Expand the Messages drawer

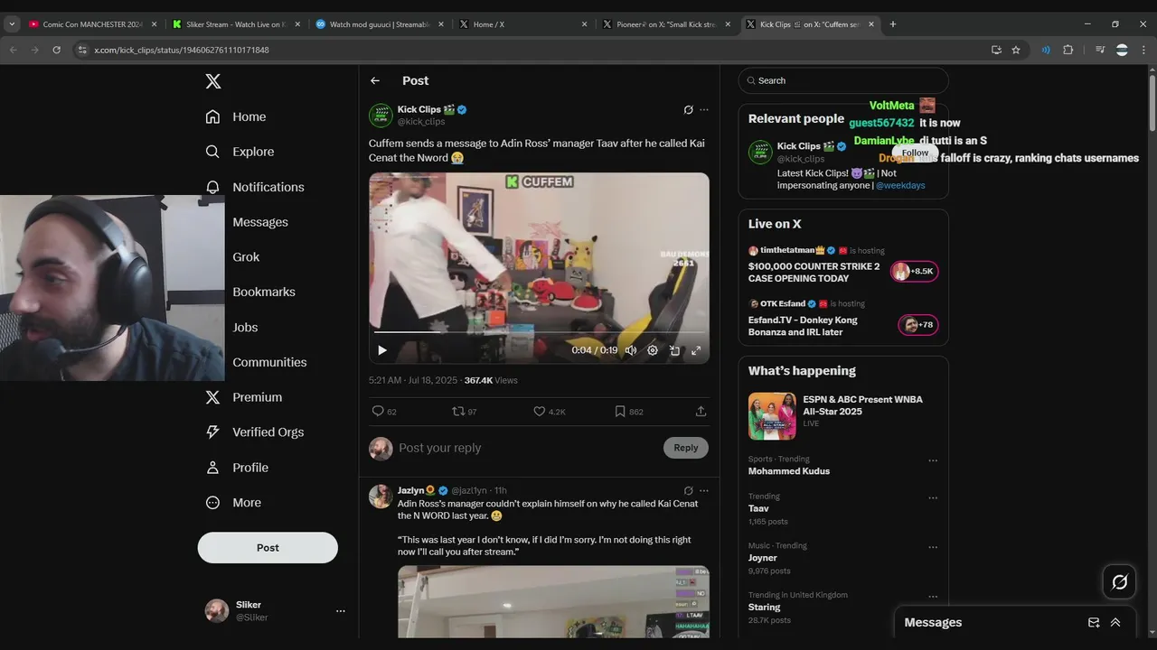[x=1115, y=623]
